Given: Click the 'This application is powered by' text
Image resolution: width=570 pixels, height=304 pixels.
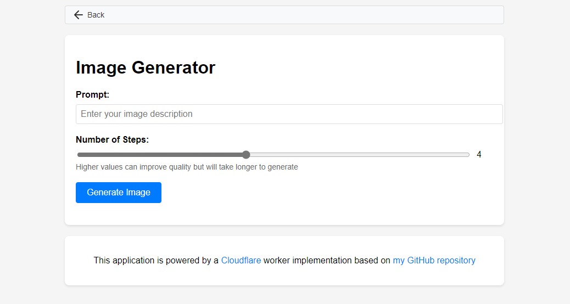Looking at the screenshot, I should (156, 261).
